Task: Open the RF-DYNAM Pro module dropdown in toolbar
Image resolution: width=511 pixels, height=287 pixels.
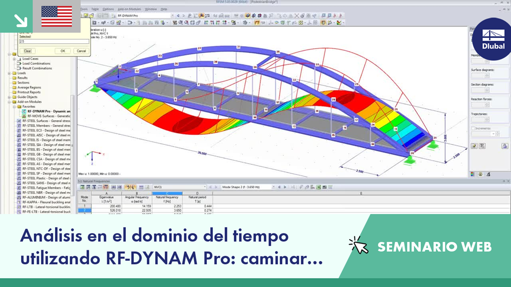Action: pyautogui.click(x=172, y=15)
